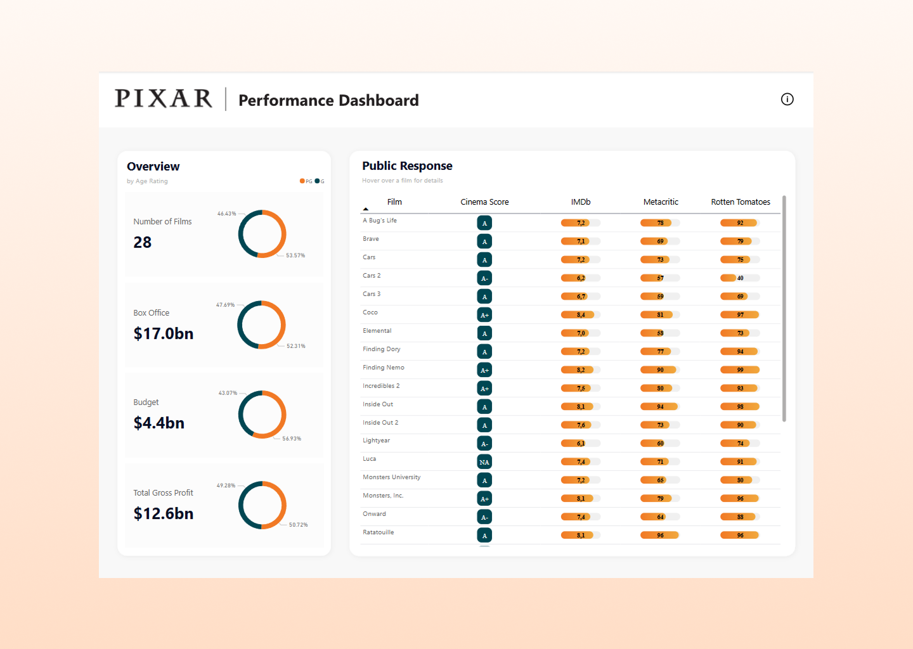Screen dimensions: 913x649
Task: Click the '$17.0bn' Box Office value
Action: point(164,334)
